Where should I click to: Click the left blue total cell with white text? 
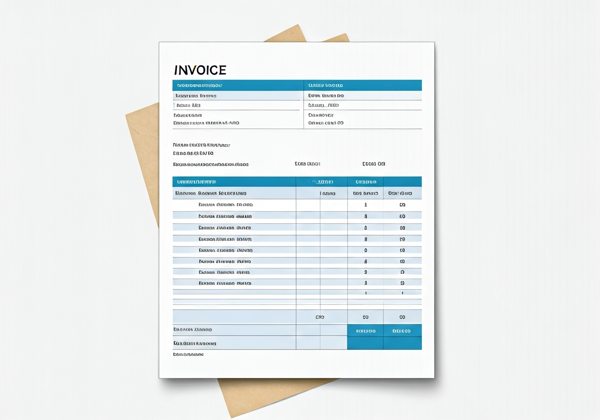tap(366, 331)
